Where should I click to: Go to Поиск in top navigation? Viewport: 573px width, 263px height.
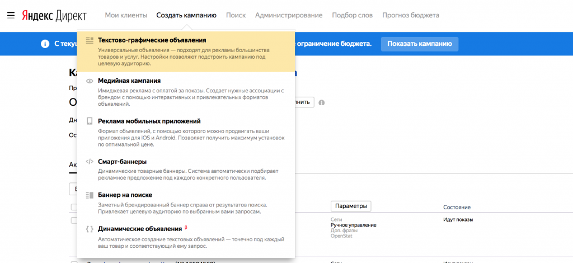(x=236, y=15)
